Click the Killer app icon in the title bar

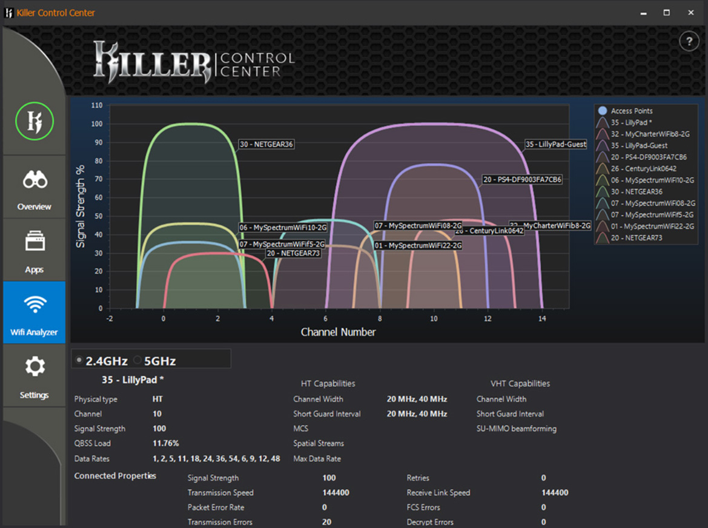[8, 13]
